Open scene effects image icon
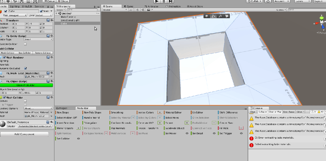The image size is (326, 161). [x=148, y=10]
